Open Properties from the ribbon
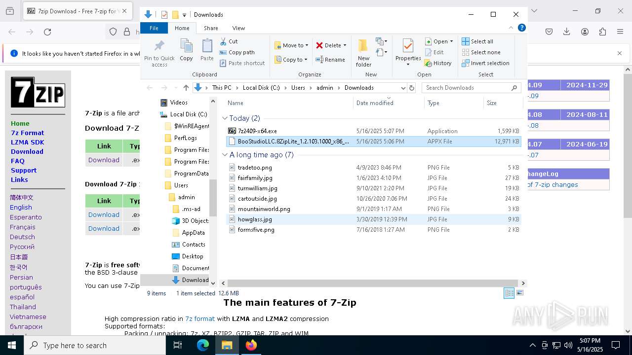This screenshot has height=355, width=632. (x=408, y=52)
